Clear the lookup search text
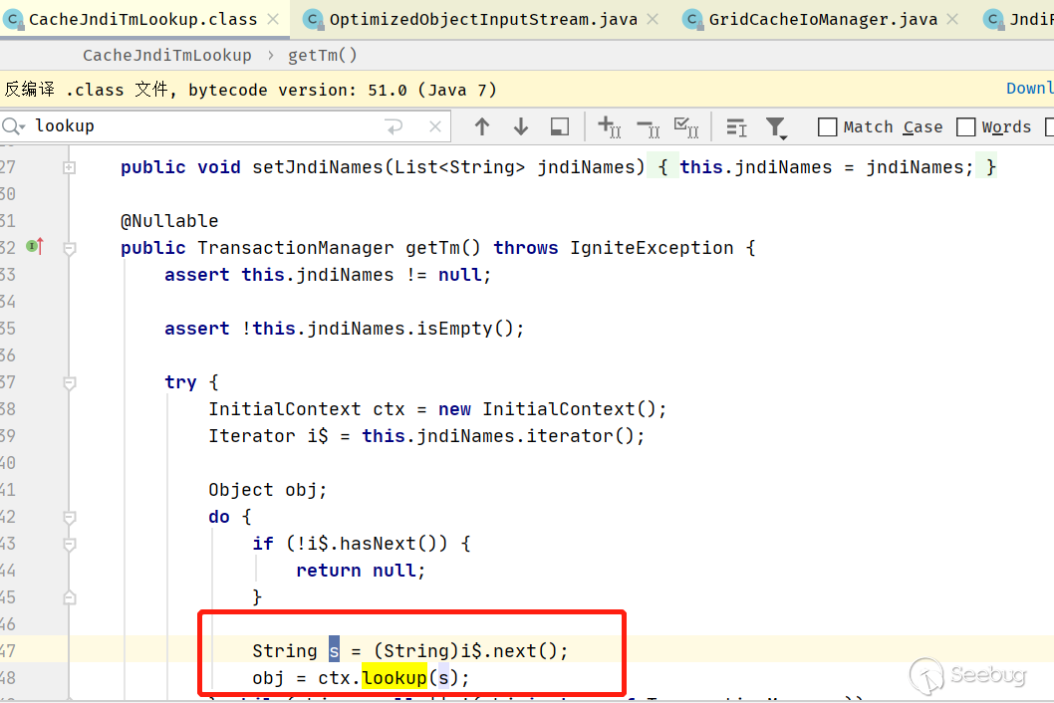The image size is (1054, 703). 435,126
